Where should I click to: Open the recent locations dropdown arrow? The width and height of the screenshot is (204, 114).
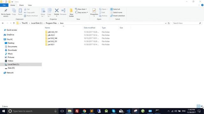11,23
